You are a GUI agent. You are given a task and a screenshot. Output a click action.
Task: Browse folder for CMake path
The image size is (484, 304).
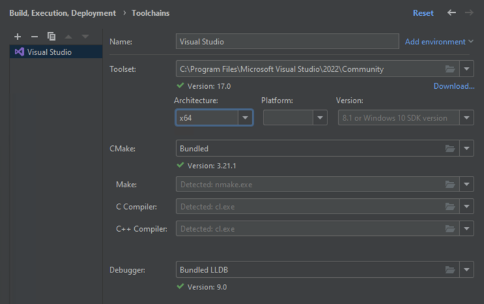(450, 148)
